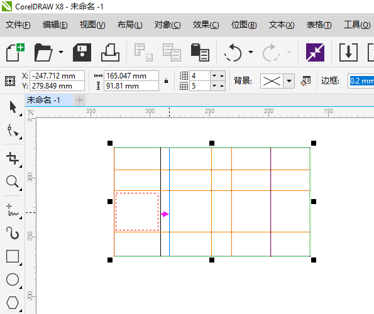Create a new document with New icon
The width and height of the screenshot is (374, 314).
15,52
